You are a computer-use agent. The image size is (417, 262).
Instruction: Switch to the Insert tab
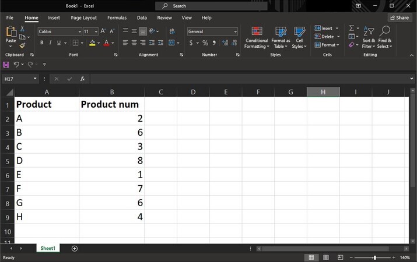coord(54,18)
